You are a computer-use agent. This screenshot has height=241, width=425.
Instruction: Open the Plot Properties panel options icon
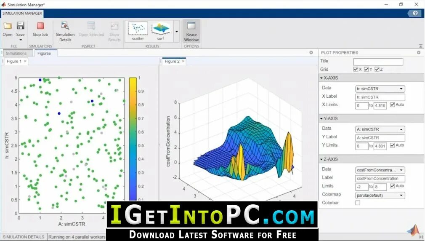pos(419,52)
